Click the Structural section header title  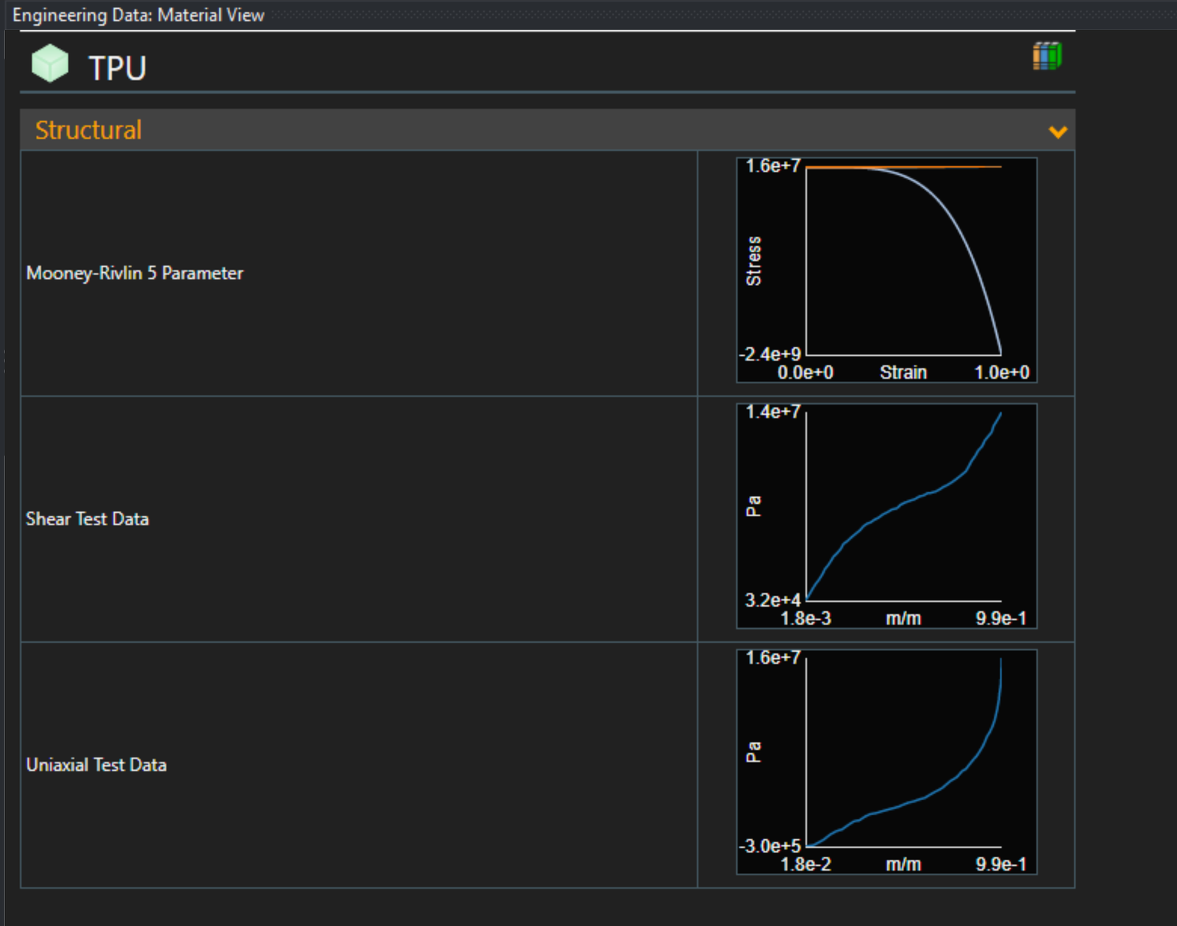[x=88, y=130]
